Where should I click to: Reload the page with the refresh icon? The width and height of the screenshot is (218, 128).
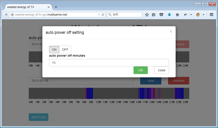pos(103,15)
